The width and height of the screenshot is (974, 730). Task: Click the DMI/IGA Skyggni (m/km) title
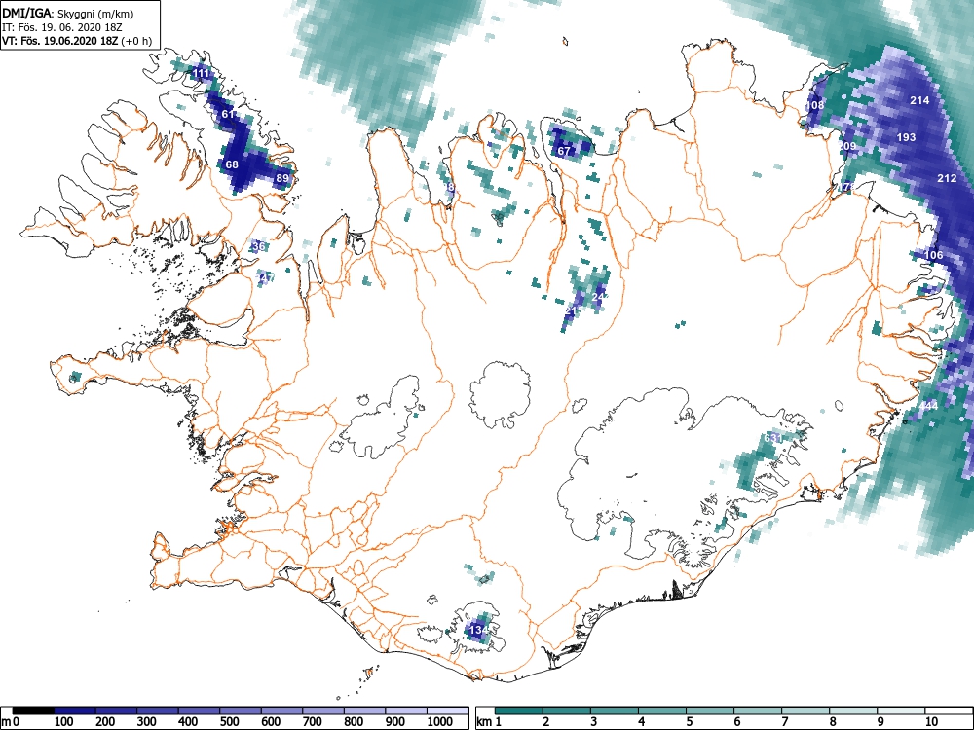[x=67, y=13]
